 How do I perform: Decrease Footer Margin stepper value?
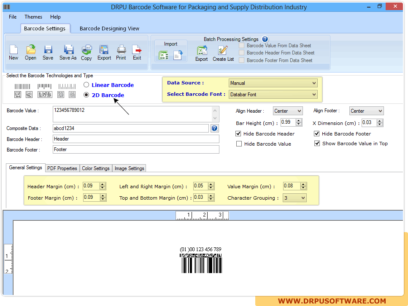[x=103, y=199]
